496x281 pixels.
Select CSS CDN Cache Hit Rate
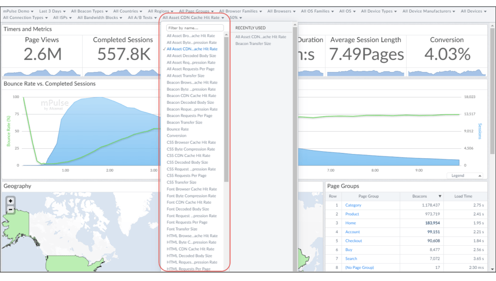pyautogui.click(x=188, y=155)
